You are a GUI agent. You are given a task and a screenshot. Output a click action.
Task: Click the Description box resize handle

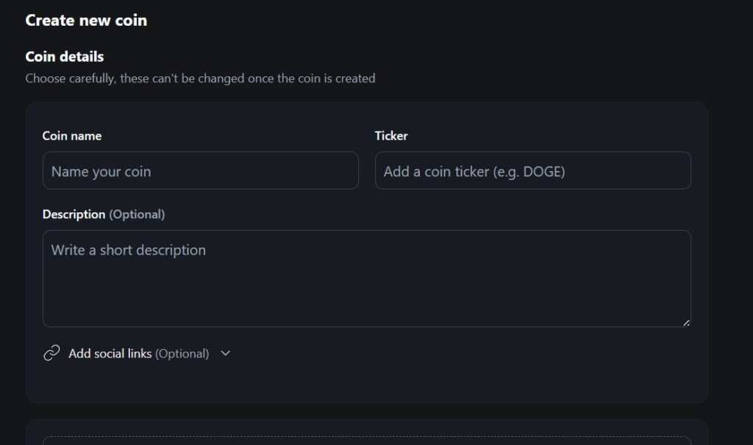[686, 322]
